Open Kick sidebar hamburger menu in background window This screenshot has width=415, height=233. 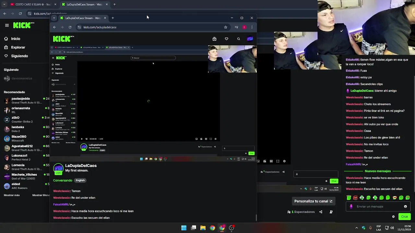(7, 25)
